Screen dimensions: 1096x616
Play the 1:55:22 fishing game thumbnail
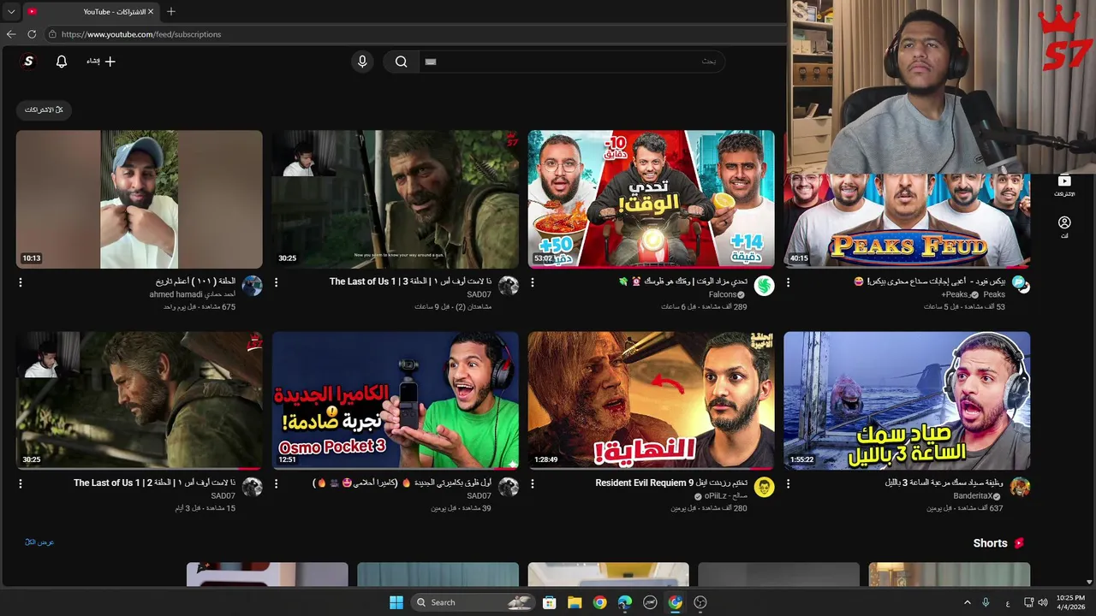pos(907,400)
